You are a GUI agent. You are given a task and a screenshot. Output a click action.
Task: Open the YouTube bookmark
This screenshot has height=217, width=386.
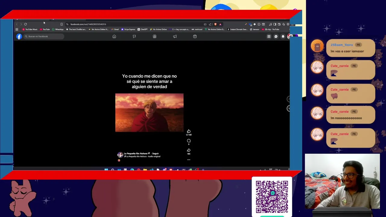44,29
